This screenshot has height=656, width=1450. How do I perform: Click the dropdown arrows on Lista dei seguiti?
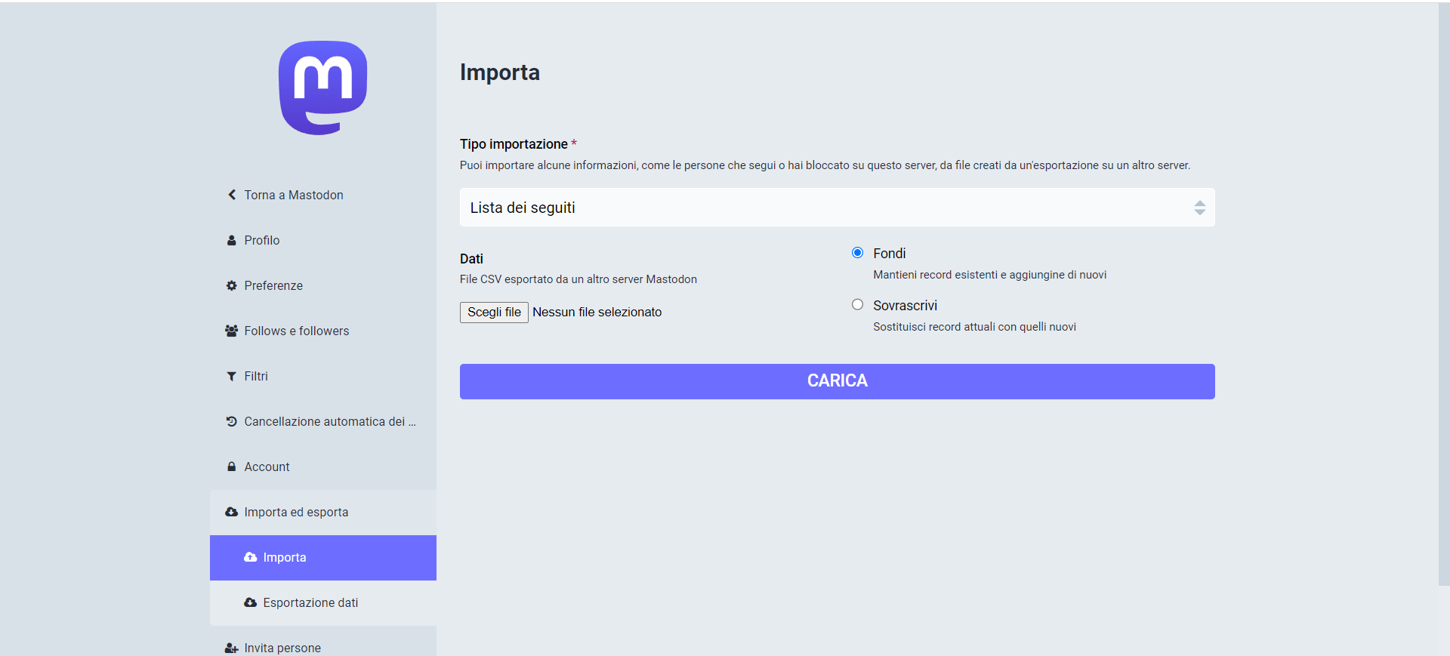click(x=1199, y=208)
